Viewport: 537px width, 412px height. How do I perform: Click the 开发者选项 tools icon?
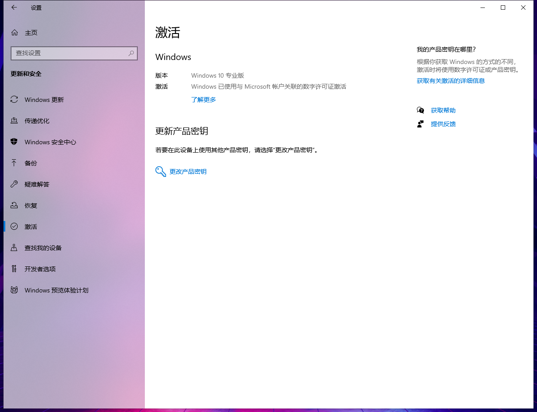point(14,269)
